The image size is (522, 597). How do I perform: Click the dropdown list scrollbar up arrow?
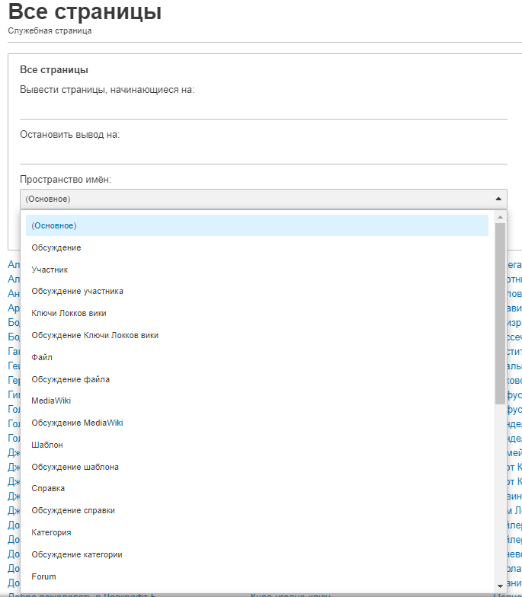coord(500,217)
